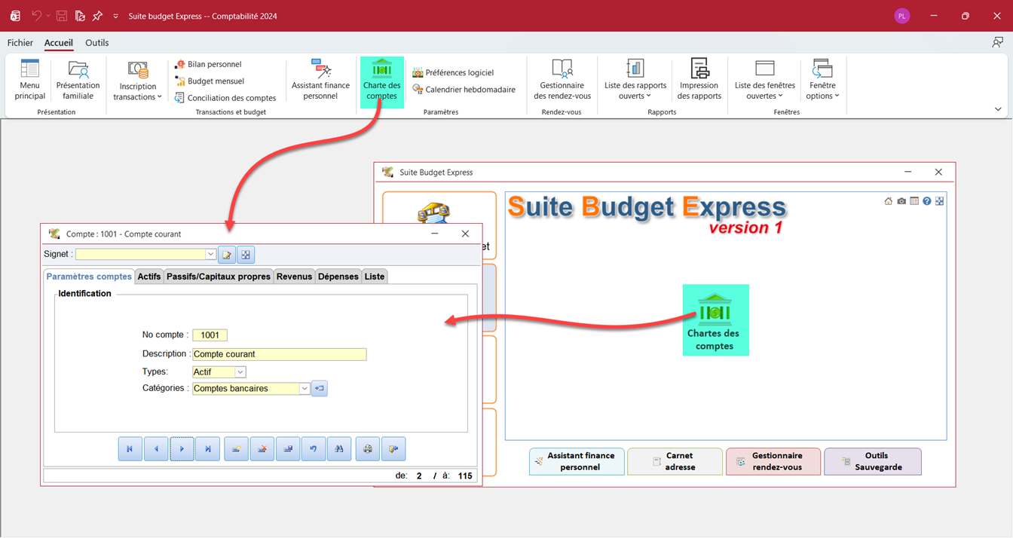1013x538 pixels.
Task: Go to the last account record
Action: click(x=208, y=449)
